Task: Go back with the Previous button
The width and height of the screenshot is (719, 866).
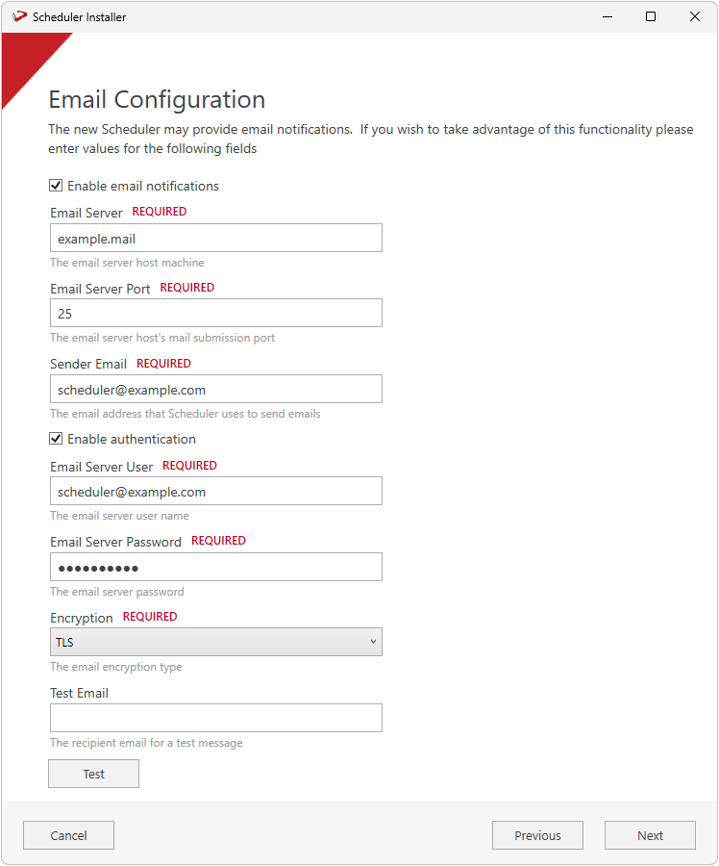Action: [x=537, y=835]
